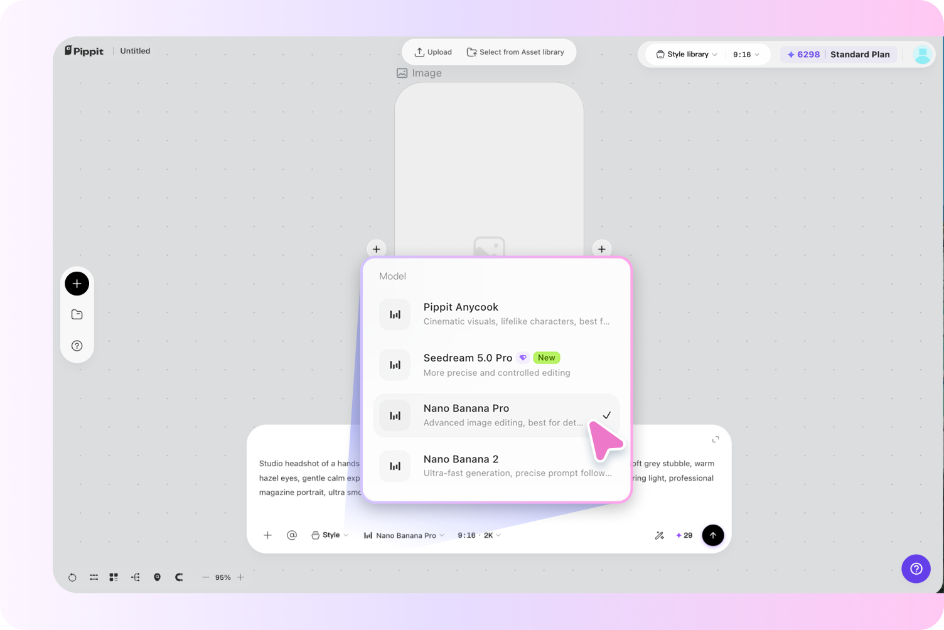The width and height of the screenshot is (944, 630).
Task: Open the 9:16 · 2K size dropdown
Action: coord(480,535)
